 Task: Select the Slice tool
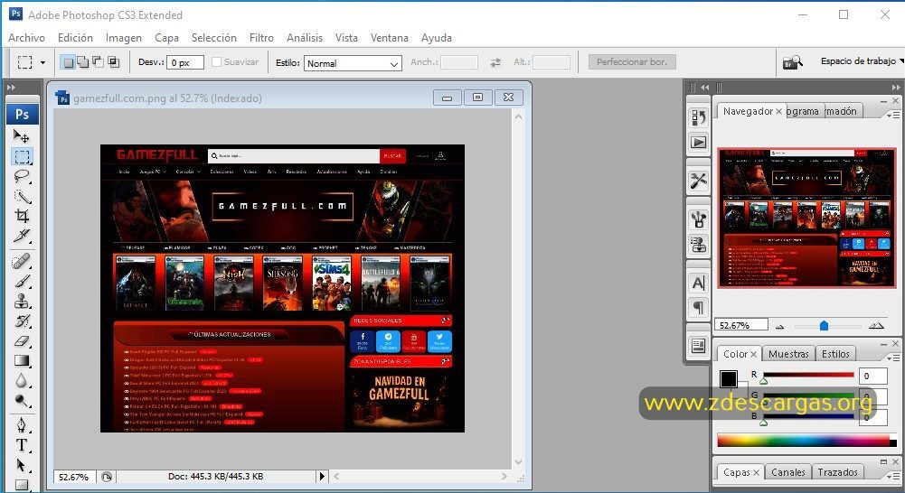tap(22, 236)
